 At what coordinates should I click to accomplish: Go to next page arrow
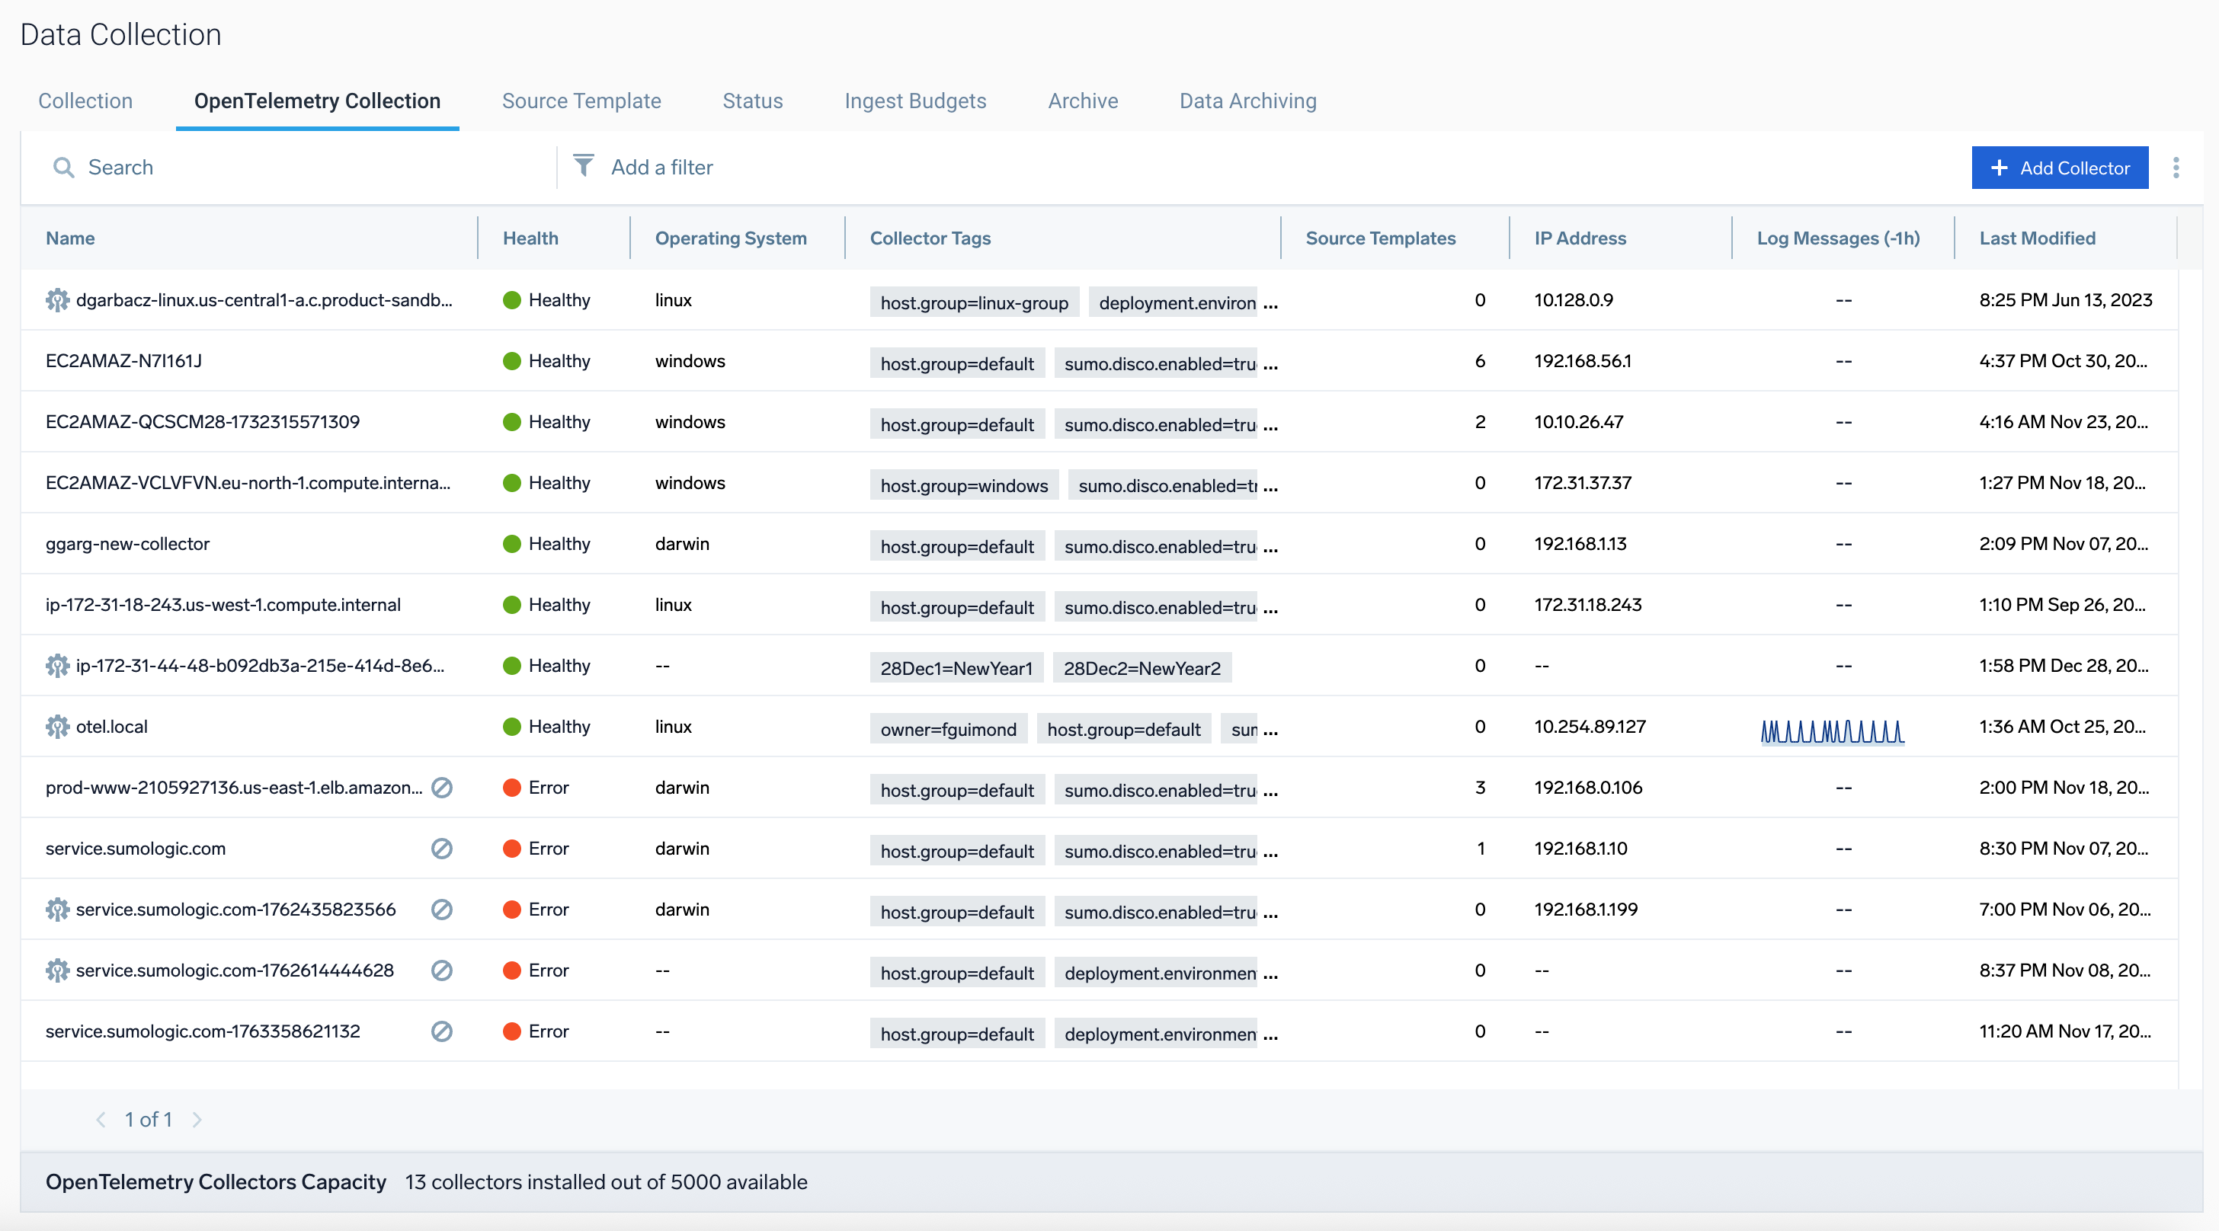(197, 1119)
